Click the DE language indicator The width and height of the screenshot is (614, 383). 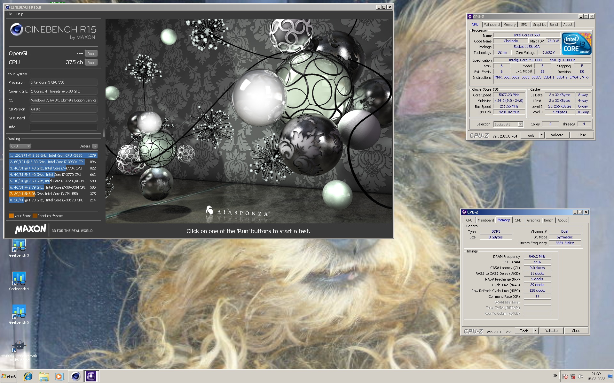tap(555, 376)
